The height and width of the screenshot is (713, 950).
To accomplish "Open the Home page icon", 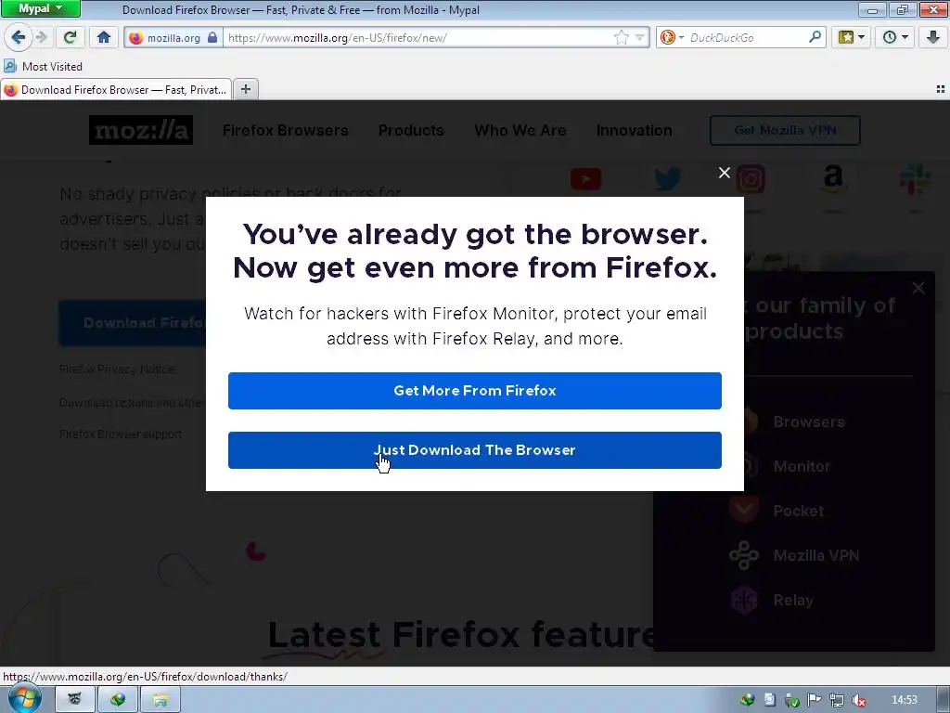I will 104,37.
